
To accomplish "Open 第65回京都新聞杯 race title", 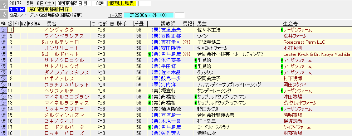I will (x=49, y=10).
